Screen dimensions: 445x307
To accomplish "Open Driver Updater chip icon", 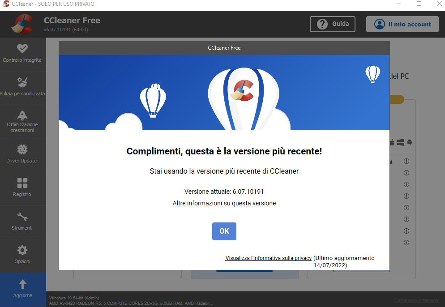I will click(x=22, y=149).
